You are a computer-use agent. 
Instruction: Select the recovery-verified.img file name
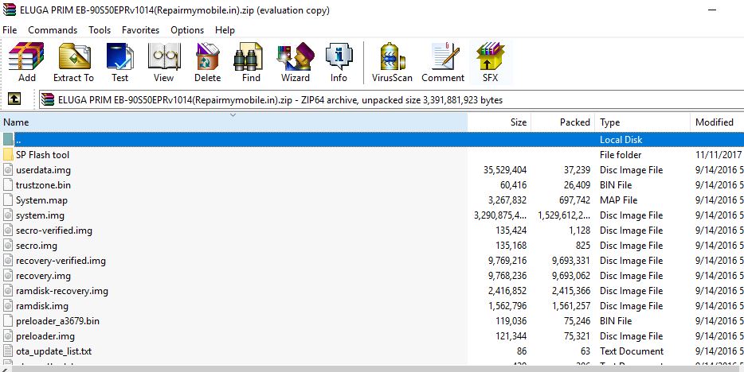[61, 261]
